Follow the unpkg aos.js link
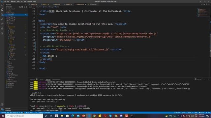 point(82,49)
